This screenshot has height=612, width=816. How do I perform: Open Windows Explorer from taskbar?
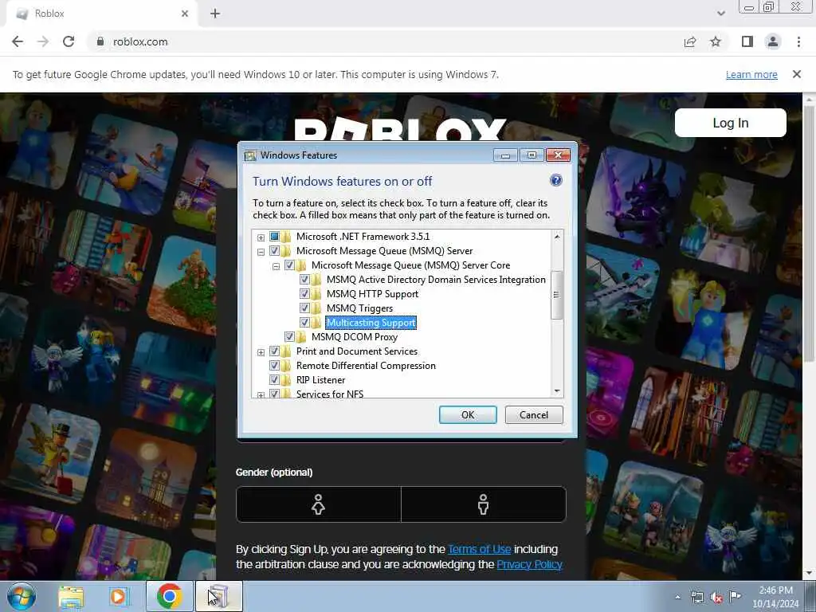tap(71, 596)
